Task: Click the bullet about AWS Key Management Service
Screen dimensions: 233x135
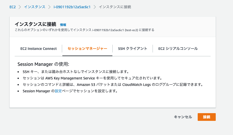Action: tap(92, 78)
